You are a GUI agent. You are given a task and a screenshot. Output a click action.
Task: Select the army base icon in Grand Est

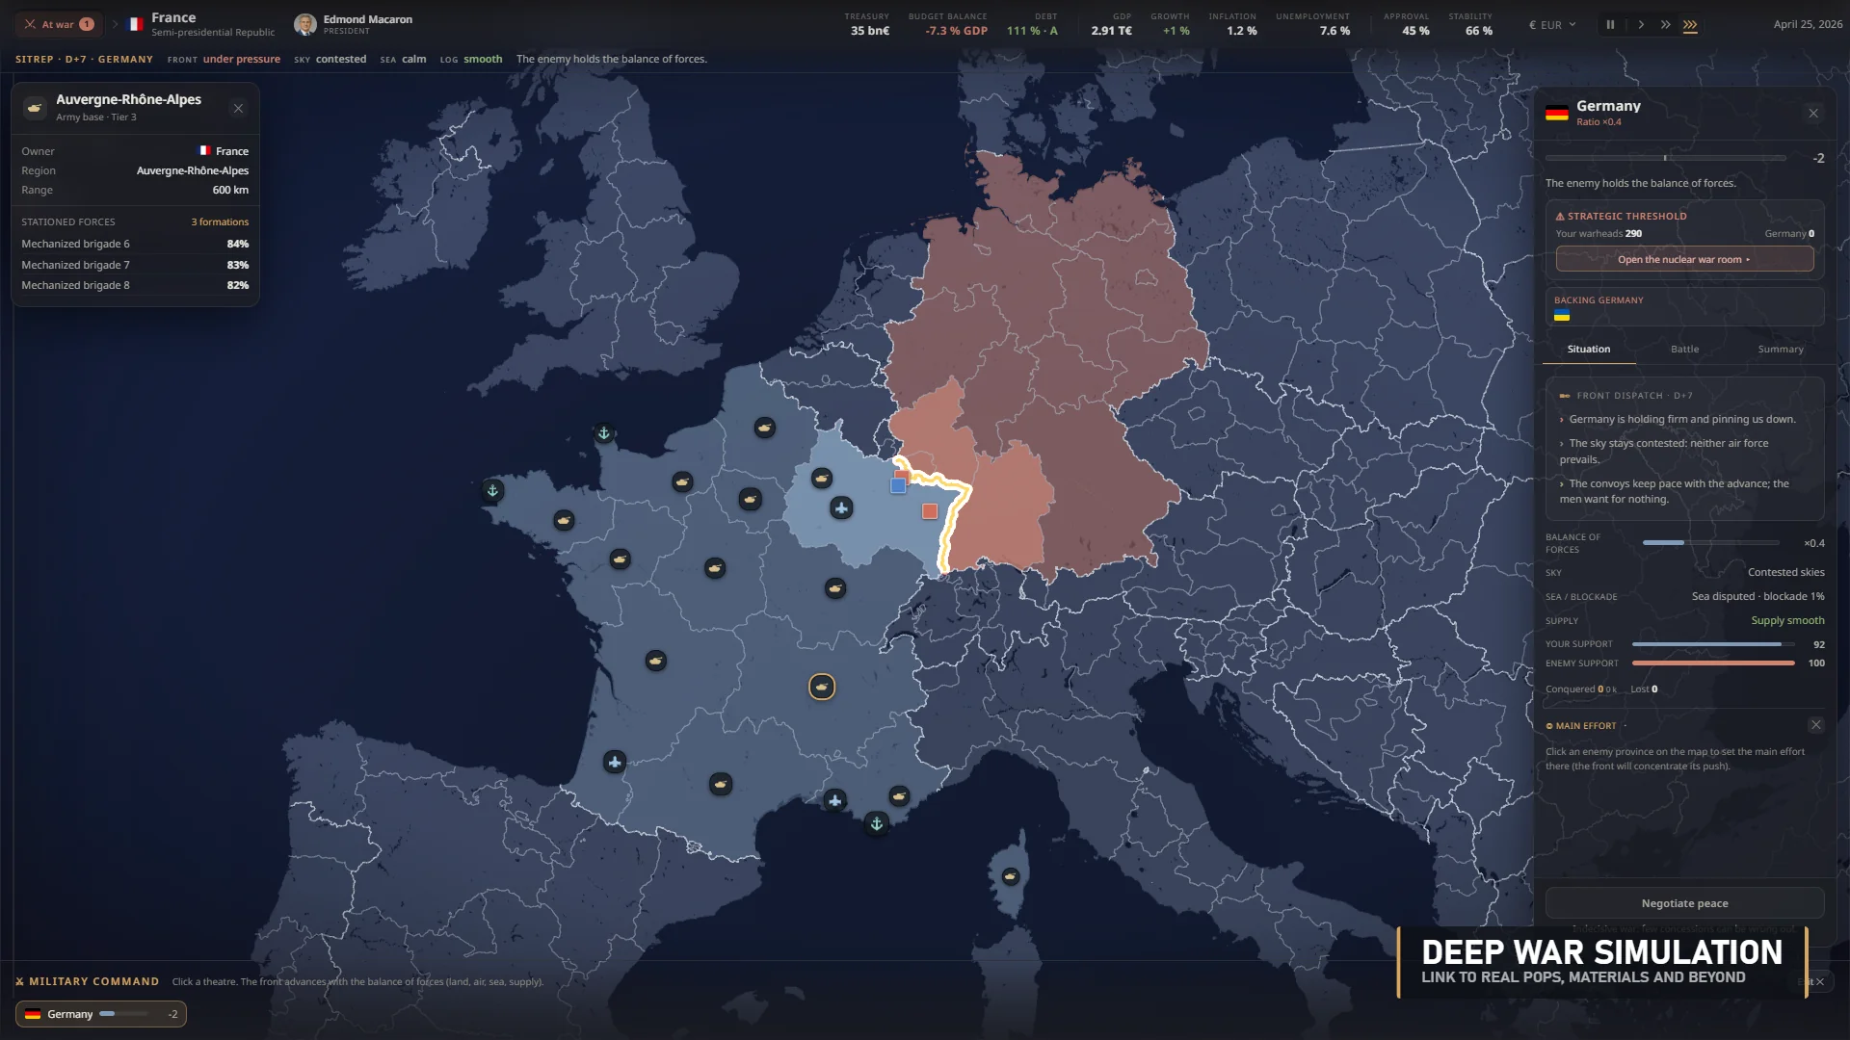coord(822,478)
